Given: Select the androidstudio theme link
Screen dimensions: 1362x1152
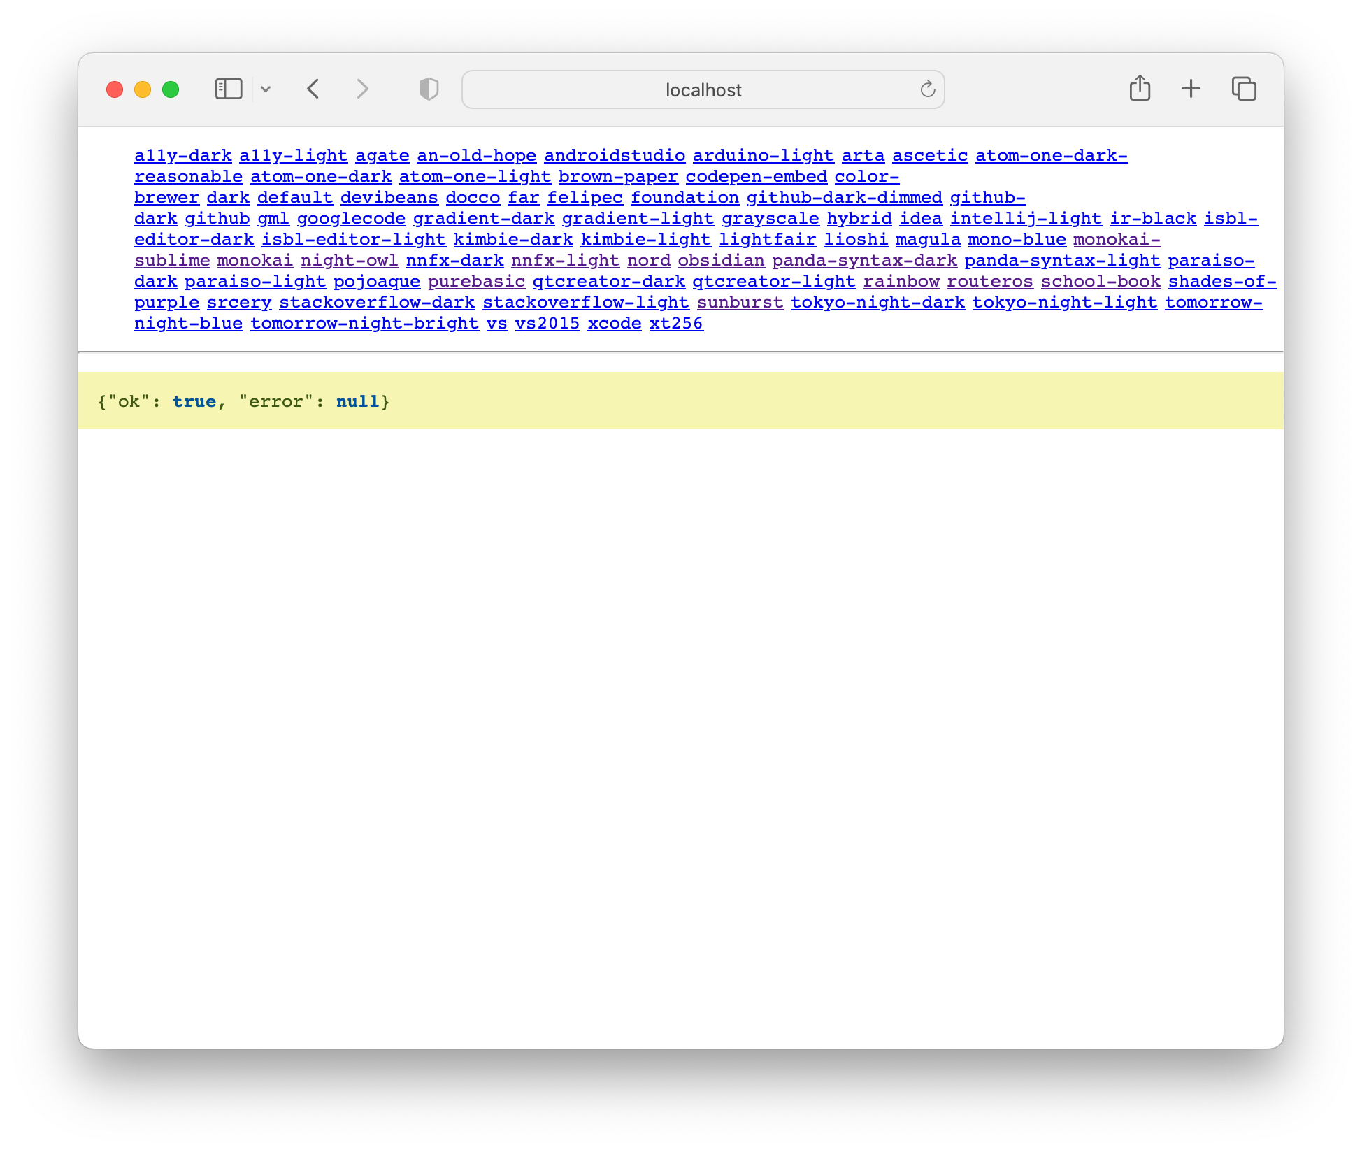Looking at the screenshot, I should (x=614, y=156).
